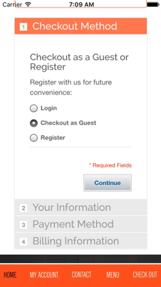Click the Continue button
The height and width of the screenshot is (287, 161).
click(107, 183)
